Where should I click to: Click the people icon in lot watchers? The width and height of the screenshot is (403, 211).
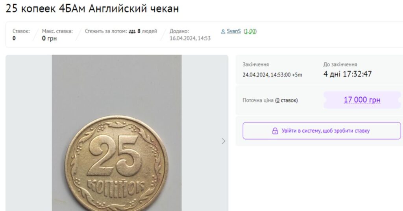[132, 31]
